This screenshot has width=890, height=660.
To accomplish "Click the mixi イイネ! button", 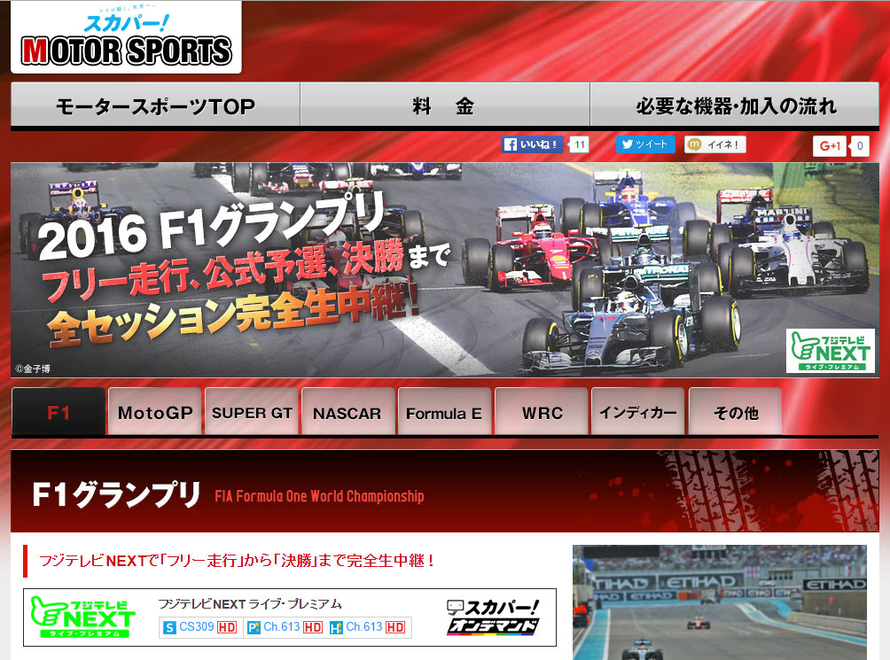I will pyautogui.click(x=714, y=144).
